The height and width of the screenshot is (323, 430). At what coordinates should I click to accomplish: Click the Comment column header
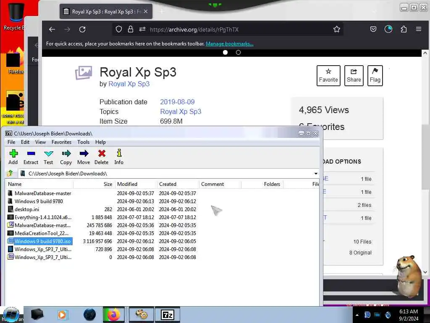pyautogui.click(x=220, y=184)
